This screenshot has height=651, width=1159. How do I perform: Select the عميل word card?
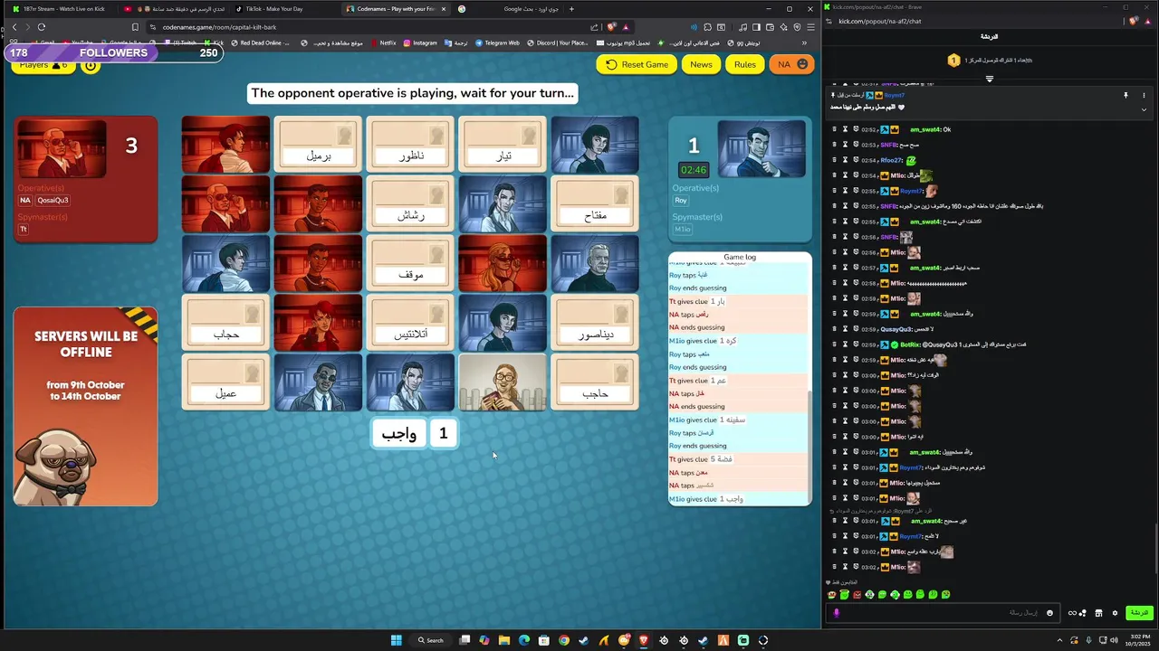click(x=225, y=382)
